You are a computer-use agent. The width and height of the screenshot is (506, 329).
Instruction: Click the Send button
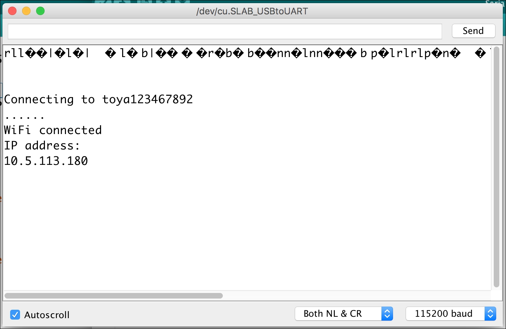coord(473,31)
